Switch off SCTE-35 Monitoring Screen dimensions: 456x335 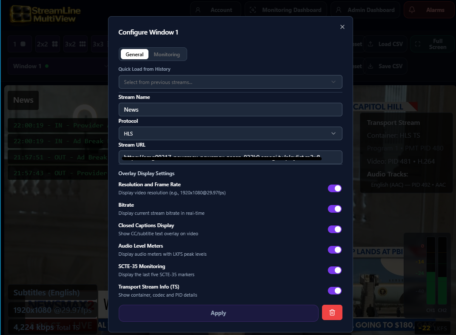[334, 270]
